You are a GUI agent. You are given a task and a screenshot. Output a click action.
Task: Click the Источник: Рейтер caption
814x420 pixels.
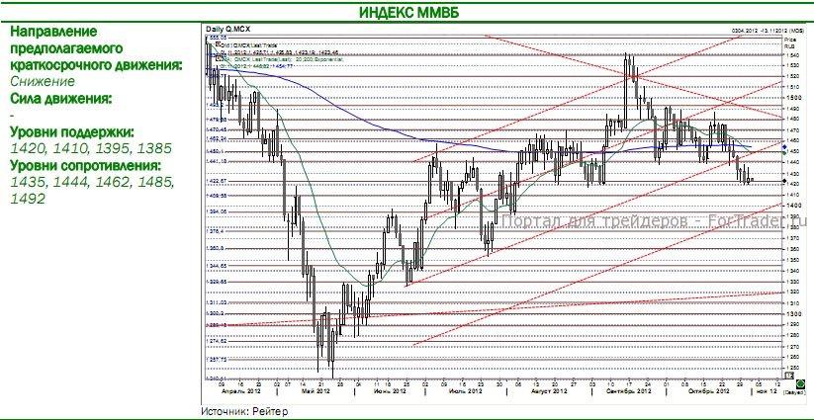243,411
